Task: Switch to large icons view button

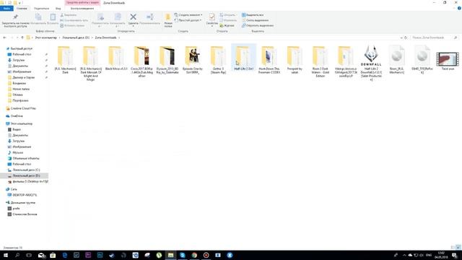Action: click(x=458, y=247)
